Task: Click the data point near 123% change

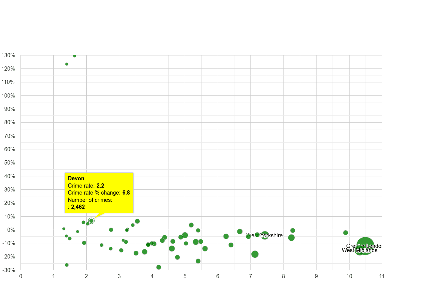Action: [x=67, y=64]
